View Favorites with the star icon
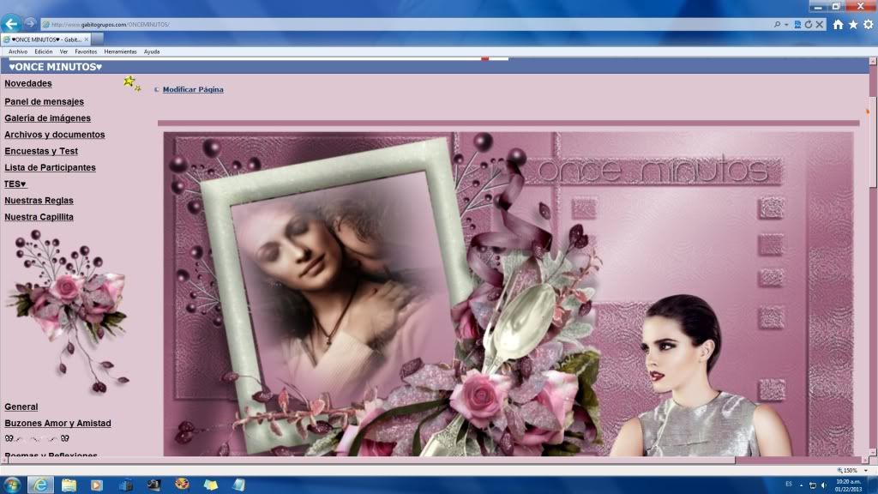 tap(853, 24)
